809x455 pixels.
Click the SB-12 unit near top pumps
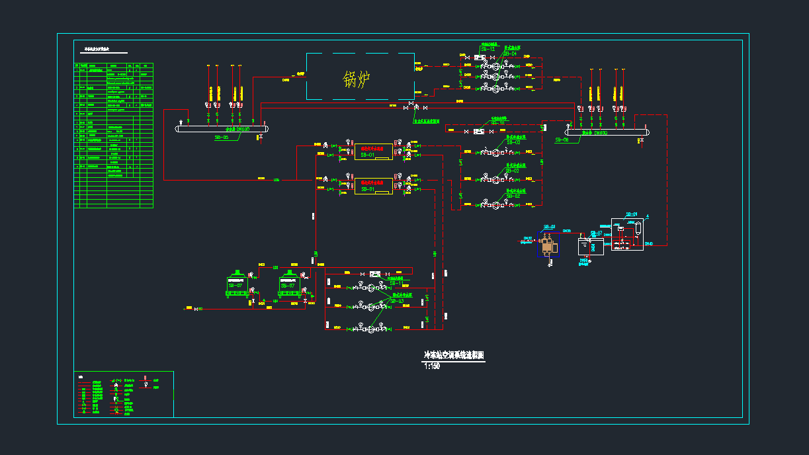tap(480, 58)
